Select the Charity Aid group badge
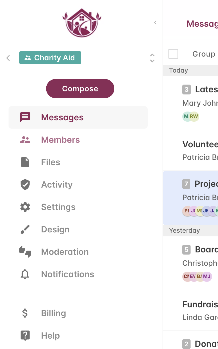 click(x=50, y=58)
